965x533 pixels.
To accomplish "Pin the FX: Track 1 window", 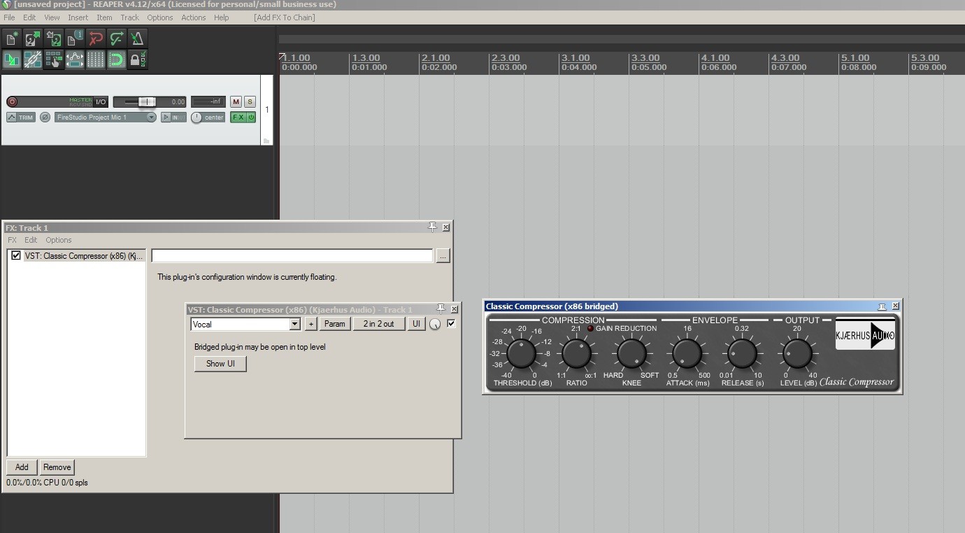I will [432, 227].
